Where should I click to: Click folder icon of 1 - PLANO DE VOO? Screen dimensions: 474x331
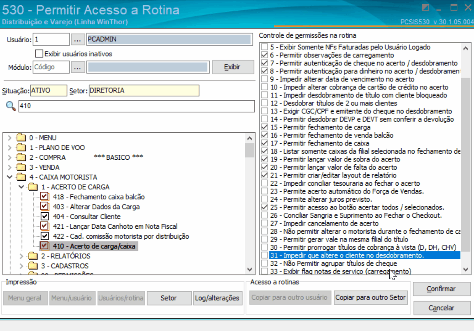tap(21, 147)
